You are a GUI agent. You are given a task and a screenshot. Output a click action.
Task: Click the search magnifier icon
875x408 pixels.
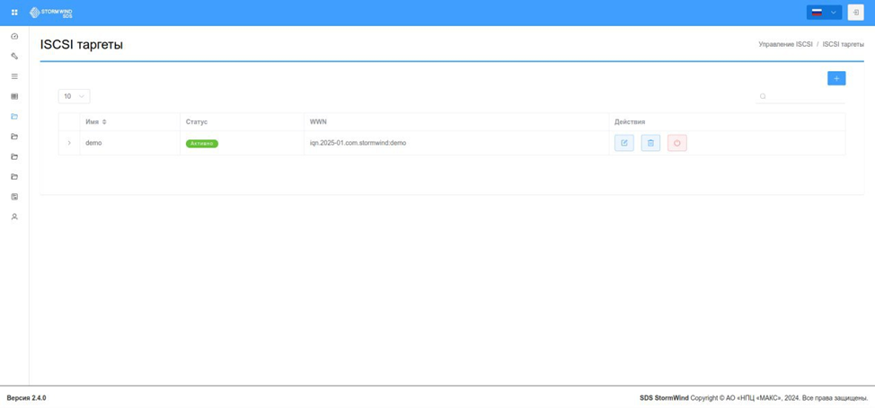[763, 96]
